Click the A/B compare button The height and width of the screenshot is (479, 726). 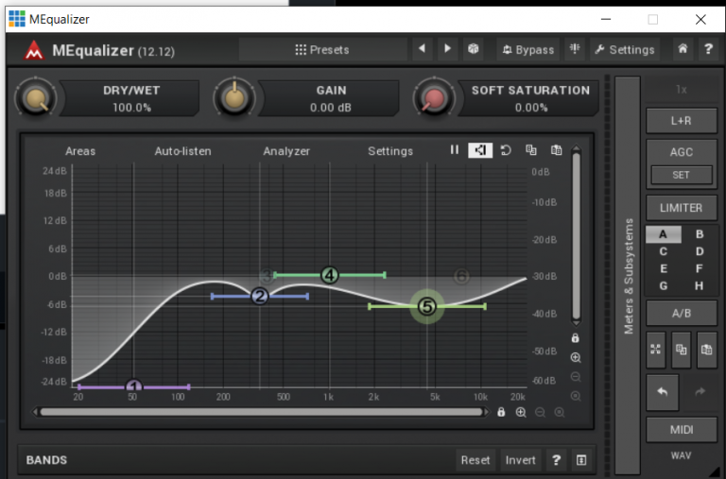point(681,314)
